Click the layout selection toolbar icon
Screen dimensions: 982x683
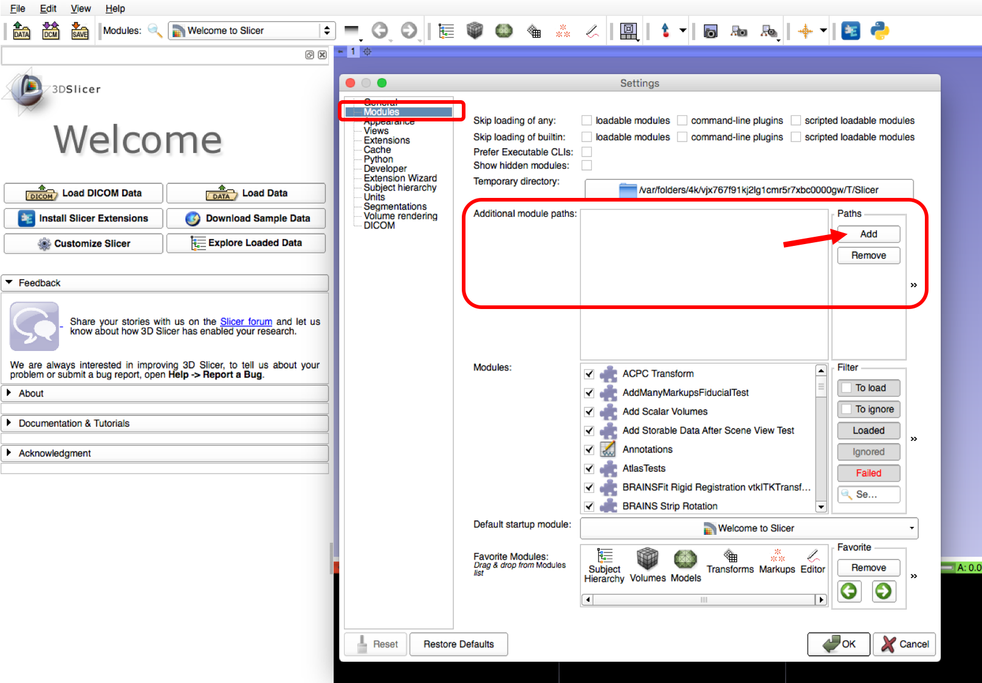click(x=628, y=30)
